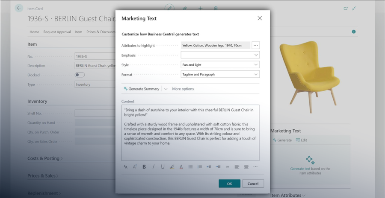Click the font size icon in editor toolbar

click(125, 166)
